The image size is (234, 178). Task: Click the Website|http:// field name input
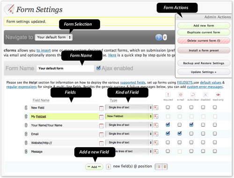click(64, 143)
